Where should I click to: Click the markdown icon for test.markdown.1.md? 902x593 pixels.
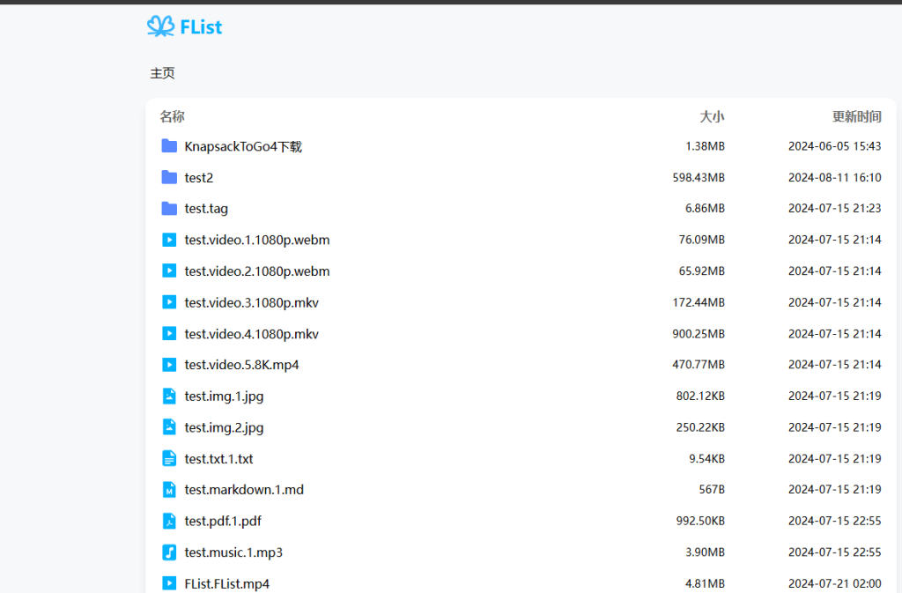click(169, 490)
